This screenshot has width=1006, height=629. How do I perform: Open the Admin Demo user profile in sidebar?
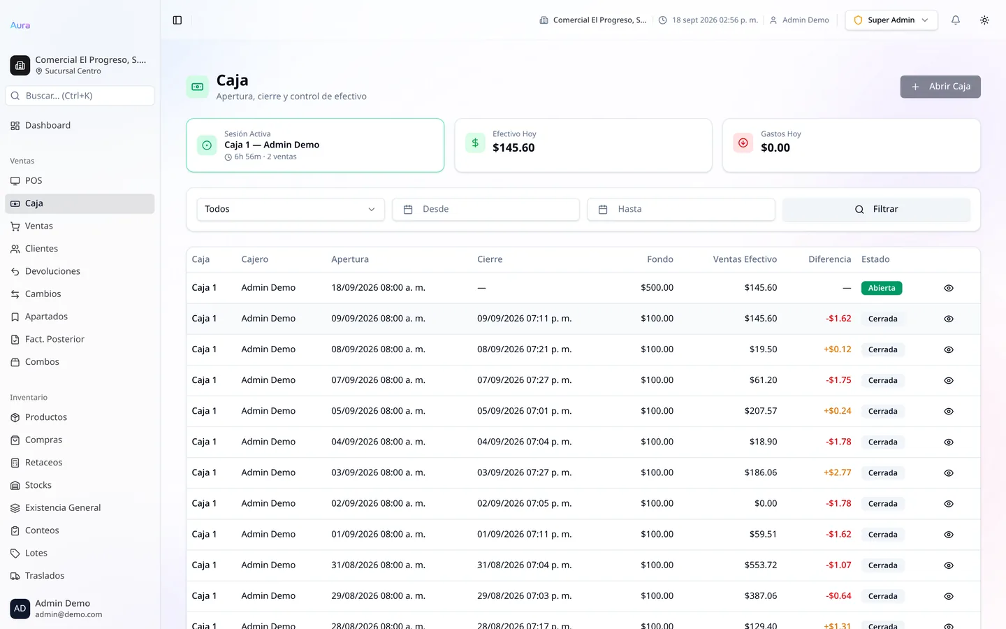(80, 609)
